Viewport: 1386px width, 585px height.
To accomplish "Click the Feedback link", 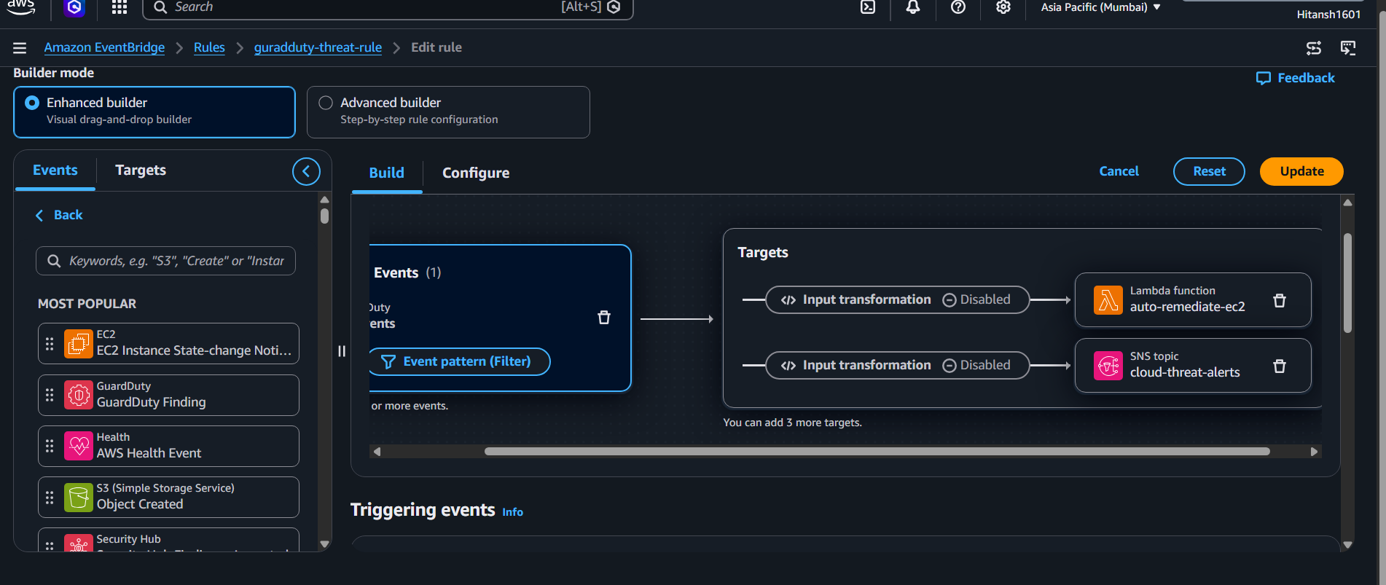I will pos(1296,79).
